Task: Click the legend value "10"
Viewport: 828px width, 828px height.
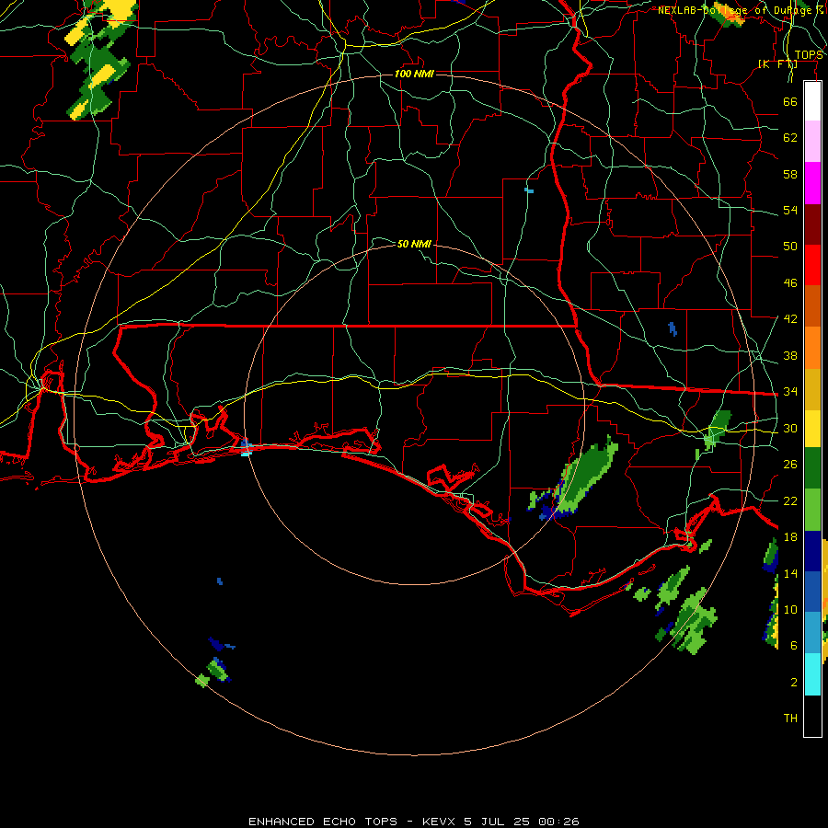Action: click(x=790, y=609)
